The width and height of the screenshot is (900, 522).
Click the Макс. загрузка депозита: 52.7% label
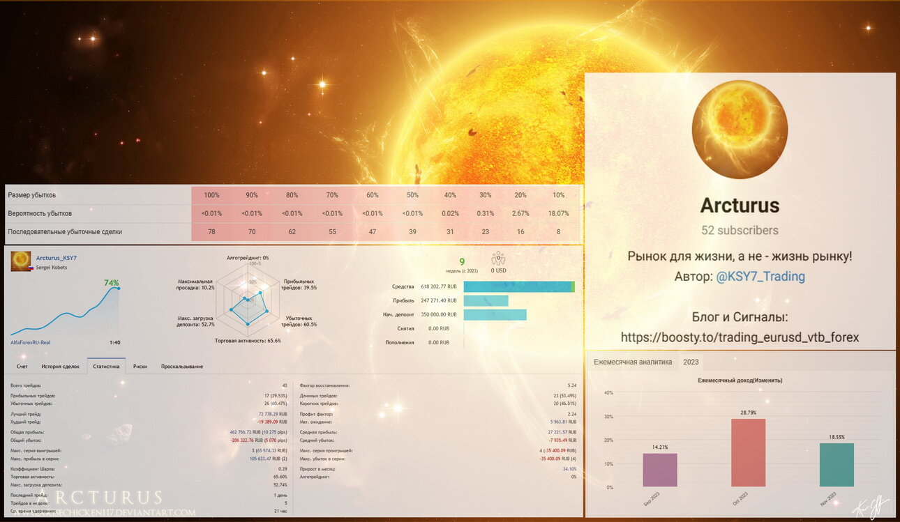[x=196, y=321]
